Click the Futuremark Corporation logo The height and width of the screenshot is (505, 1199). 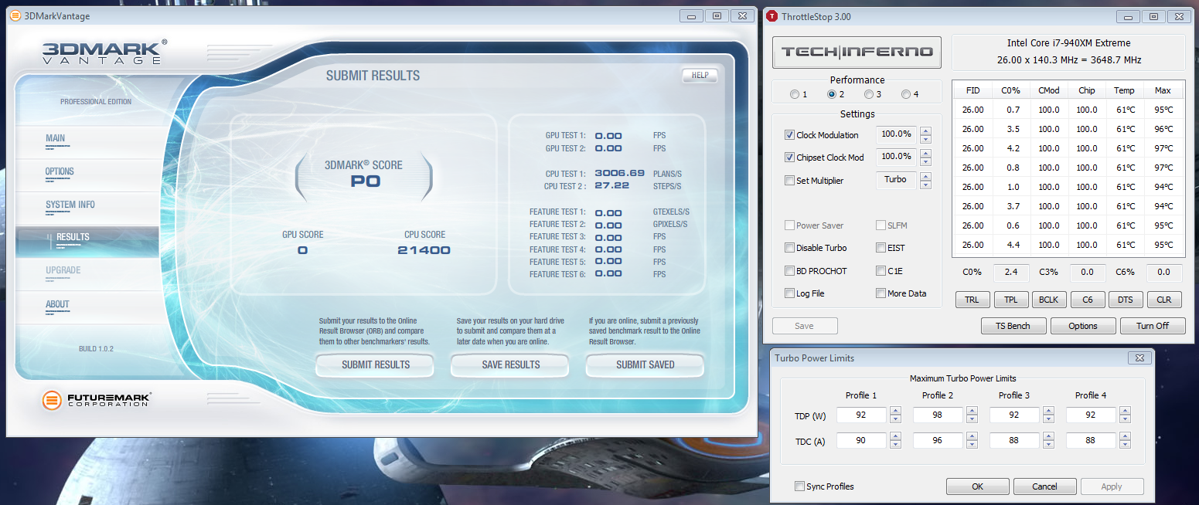97,400
